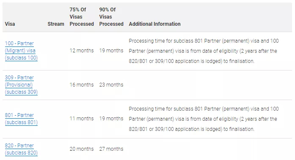Click the additional information text for subclass 100

(204, 51)
